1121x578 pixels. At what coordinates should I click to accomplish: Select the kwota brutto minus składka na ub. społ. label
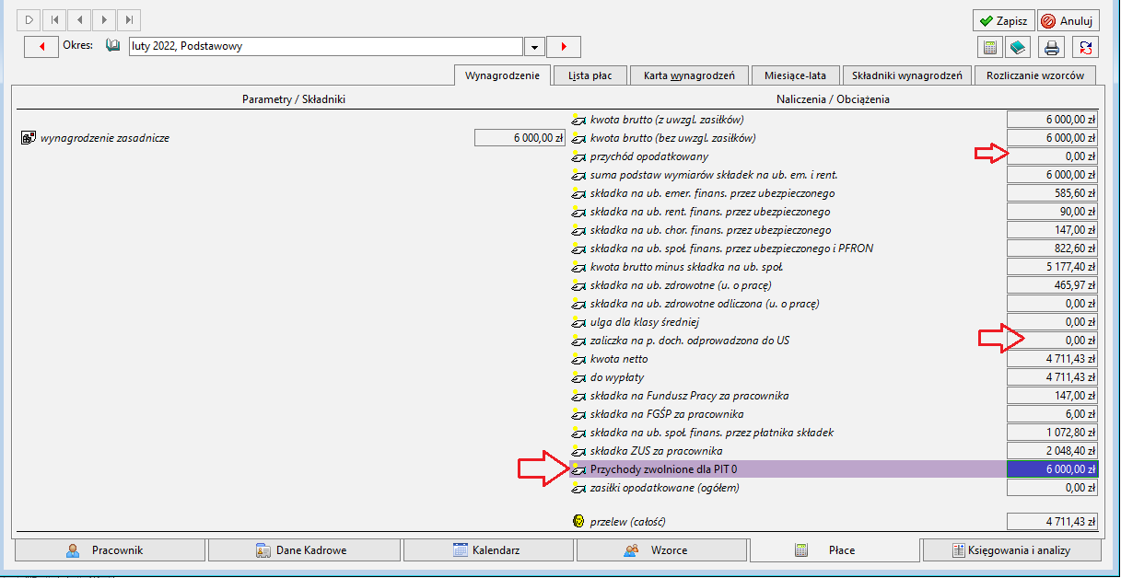[687, 267]
